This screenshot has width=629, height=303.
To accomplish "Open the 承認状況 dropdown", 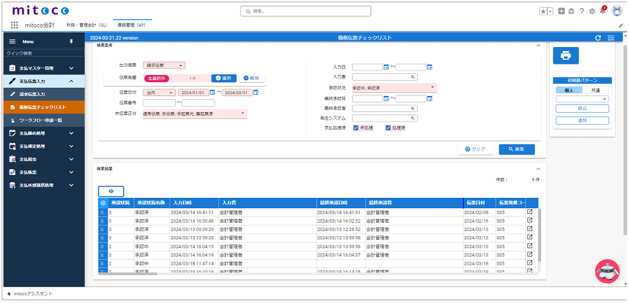I will click(x=394, y=88).
